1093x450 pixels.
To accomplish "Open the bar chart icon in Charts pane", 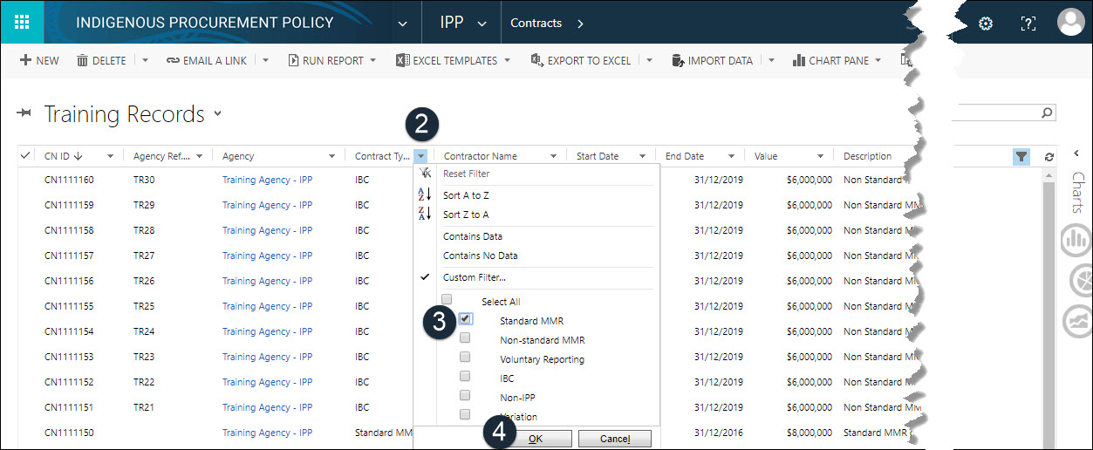I will [x=1076, y=240].
